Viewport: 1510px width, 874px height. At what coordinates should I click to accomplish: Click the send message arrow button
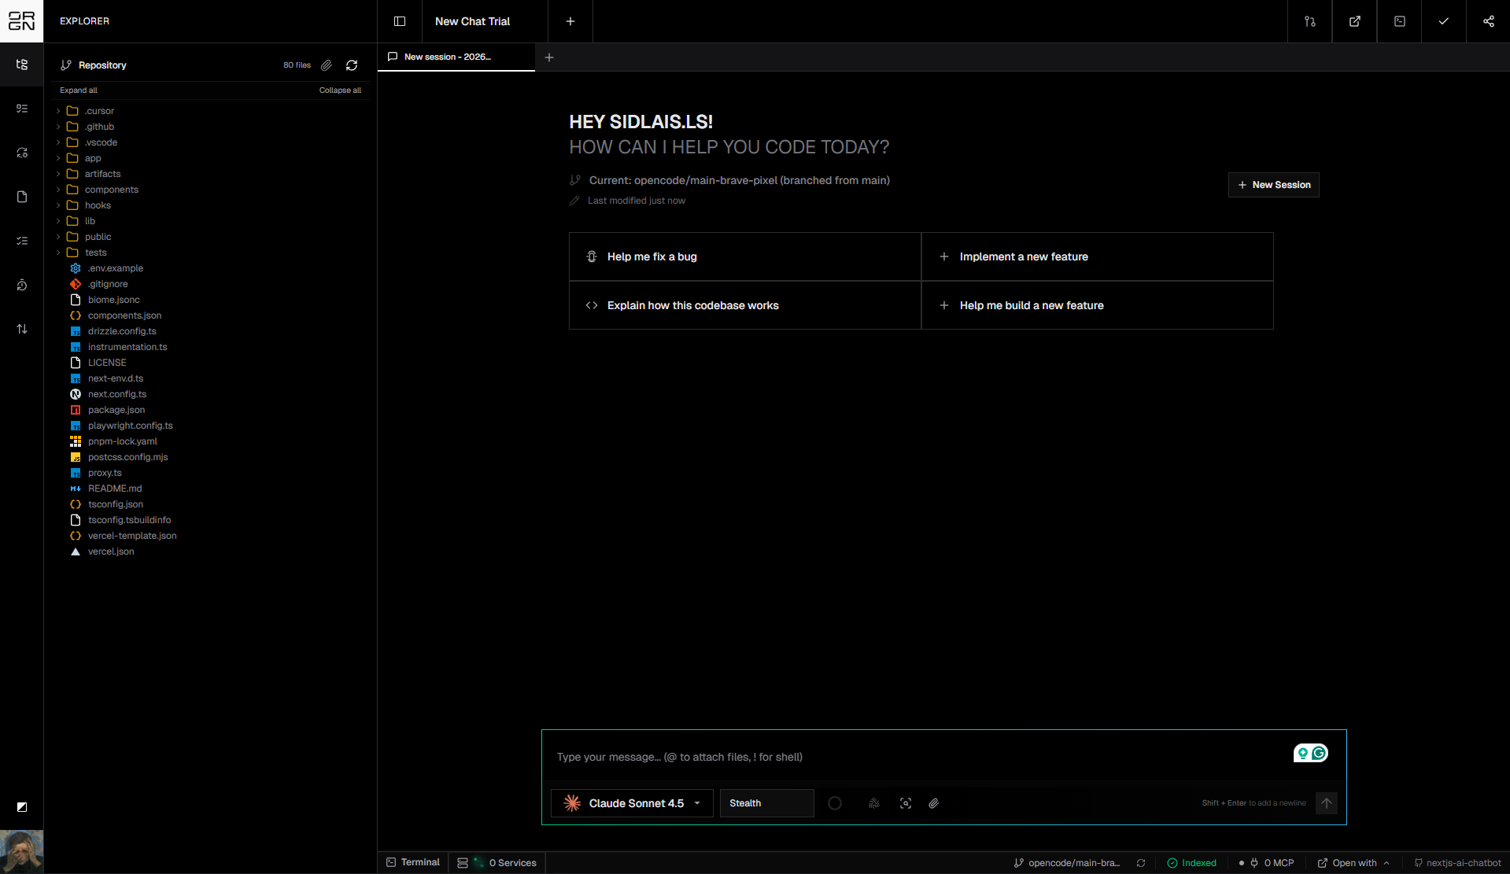[x=1326, y=803]
